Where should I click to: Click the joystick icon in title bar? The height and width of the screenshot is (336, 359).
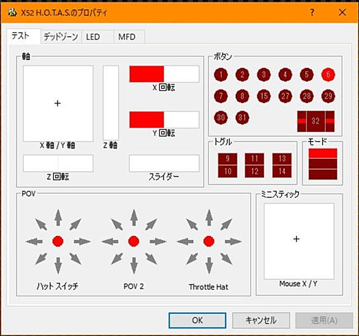point(12,12)
